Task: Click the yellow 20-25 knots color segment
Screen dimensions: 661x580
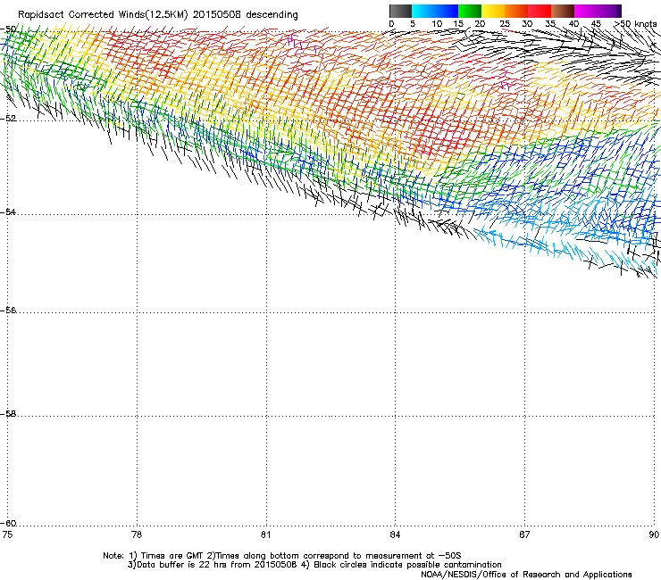Action: tap(493, 11)
